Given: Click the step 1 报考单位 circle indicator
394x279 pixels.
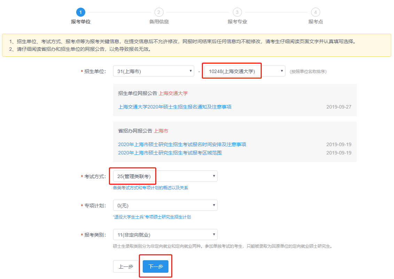Looking at the screenshot, I should click(x=81, y=11).
